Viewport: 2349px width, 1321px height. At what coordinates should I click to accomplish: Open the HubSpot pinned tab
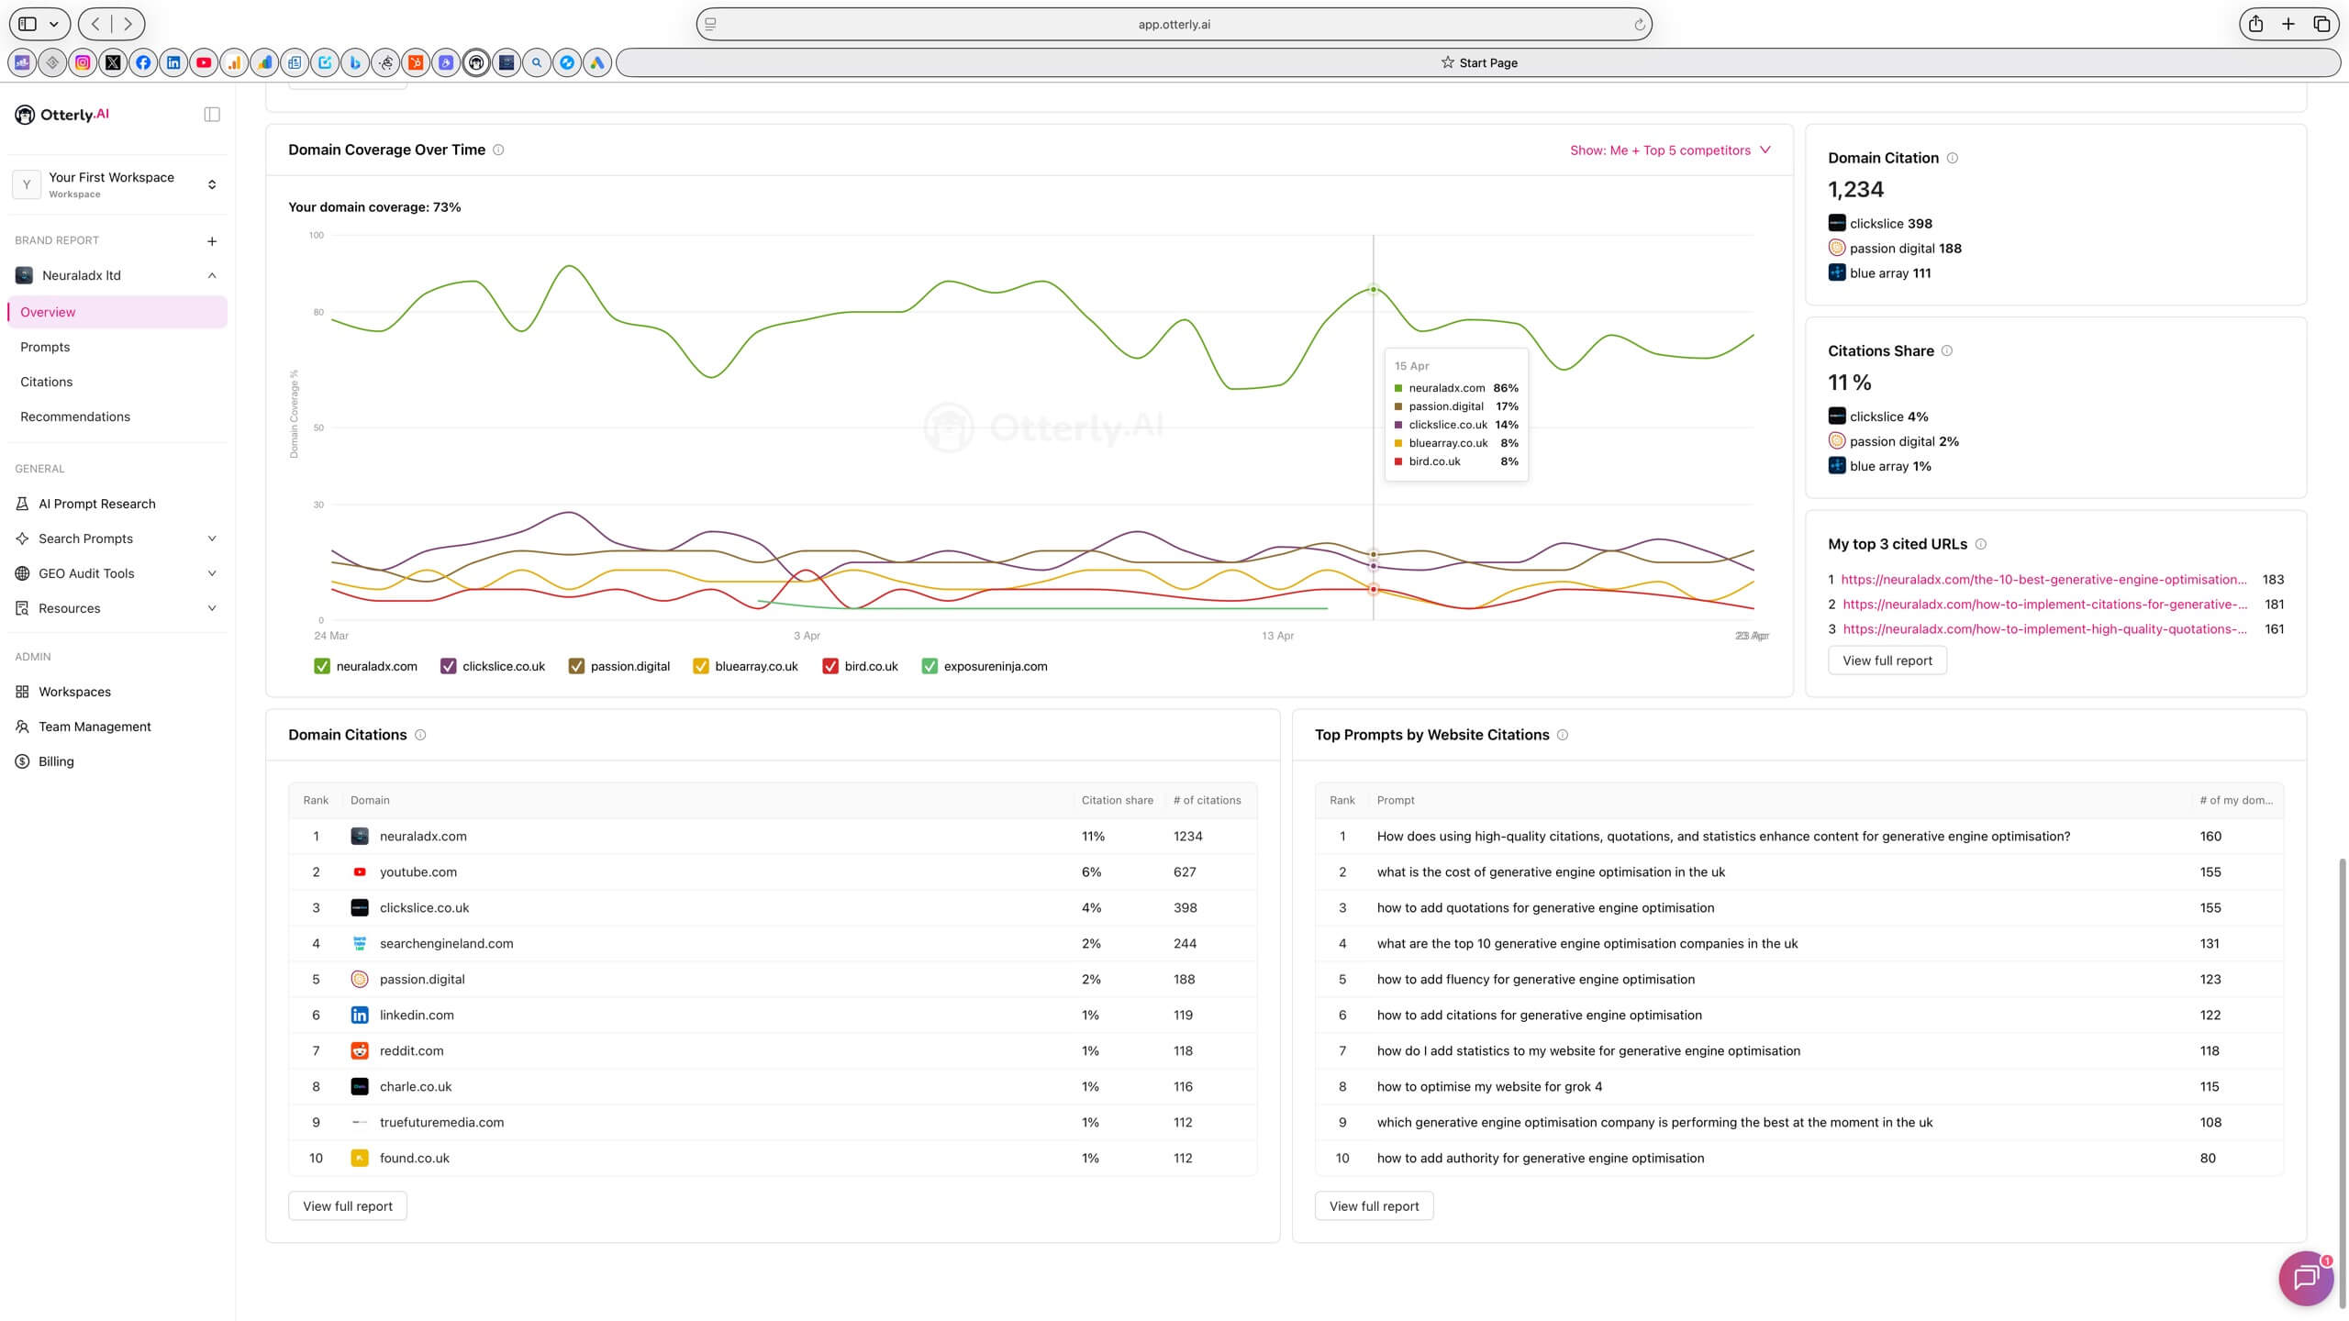(x=416, y=62)
